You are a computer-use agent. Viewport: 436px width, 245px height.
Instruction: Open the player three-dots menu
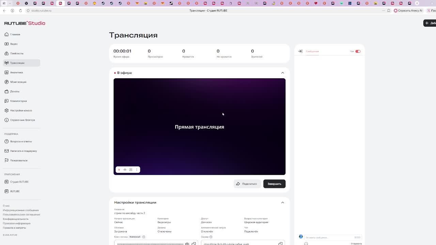[137, 170]
